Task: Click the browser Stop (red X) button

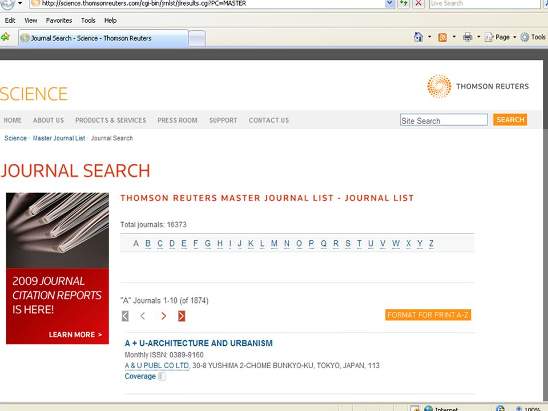Action: tap(418, 3)
